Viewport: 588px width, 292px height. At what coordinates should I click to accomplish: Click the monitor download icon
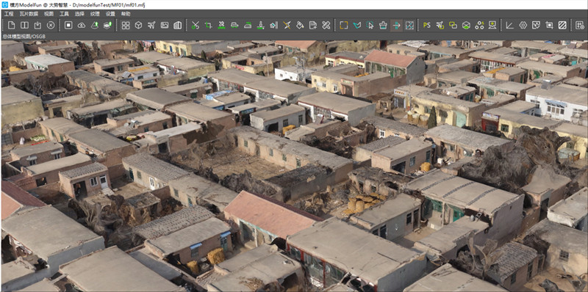click(492, 25)
